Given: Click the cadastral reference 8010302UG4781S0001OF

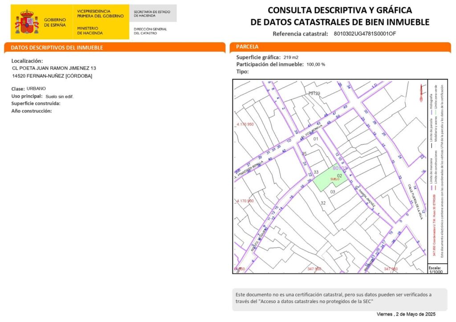Looking at the screenshot, I should coord(364,34).
